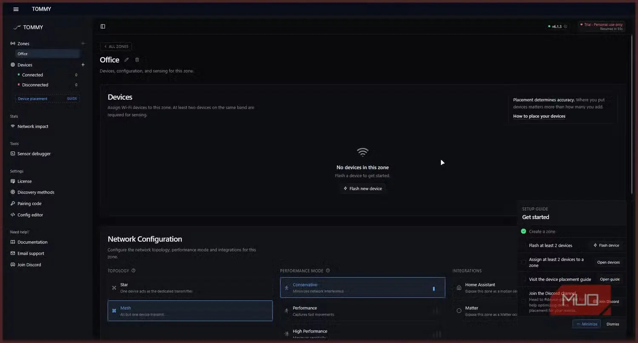This screenshot has height=343, width=638.
Task: Open the hamburger menu next to TOMMY
Action: coord(16,9)
